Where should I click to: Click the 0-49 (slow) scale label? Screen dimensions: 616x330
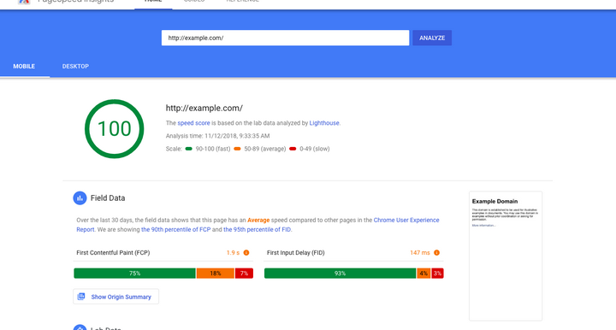pos(315,149)
